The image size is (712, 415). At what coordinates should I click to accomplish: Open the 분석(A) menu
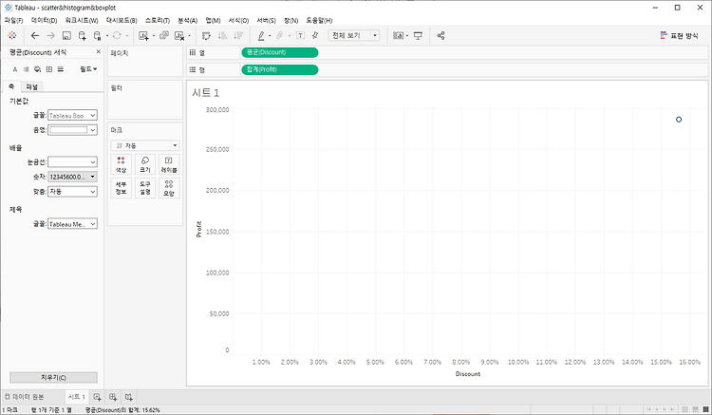[x=188, y=21]
